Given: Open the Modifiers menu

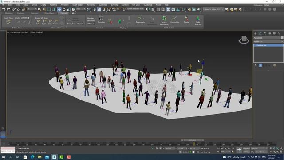Looking at the screenshot, I should (53, 5).
